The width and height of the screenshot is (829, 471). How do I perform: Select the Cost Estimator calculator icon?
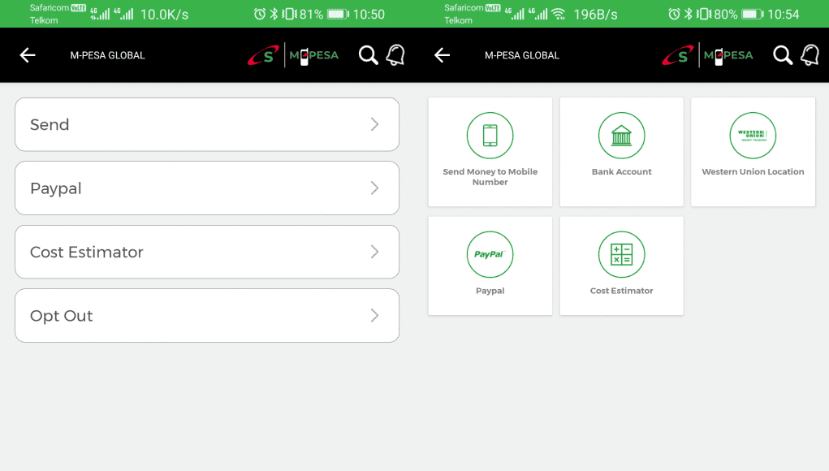pyautogui.click(x=622, y=254)
